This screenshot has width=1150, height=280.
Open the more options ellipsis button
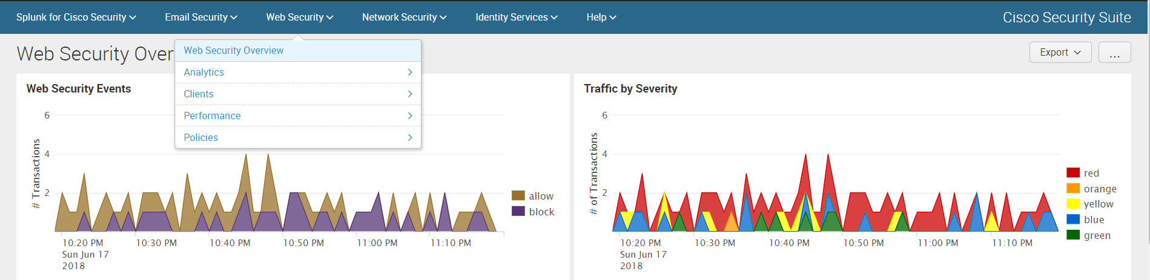(x=1114, y=53)
